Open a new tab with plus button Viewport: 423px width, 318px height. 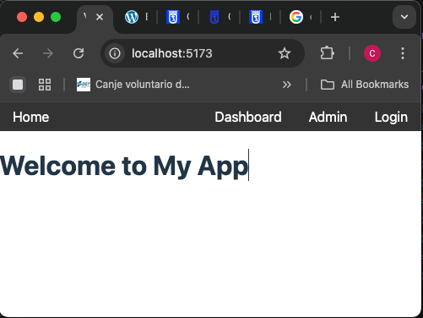pyautogui.click(x=335, y=17)
